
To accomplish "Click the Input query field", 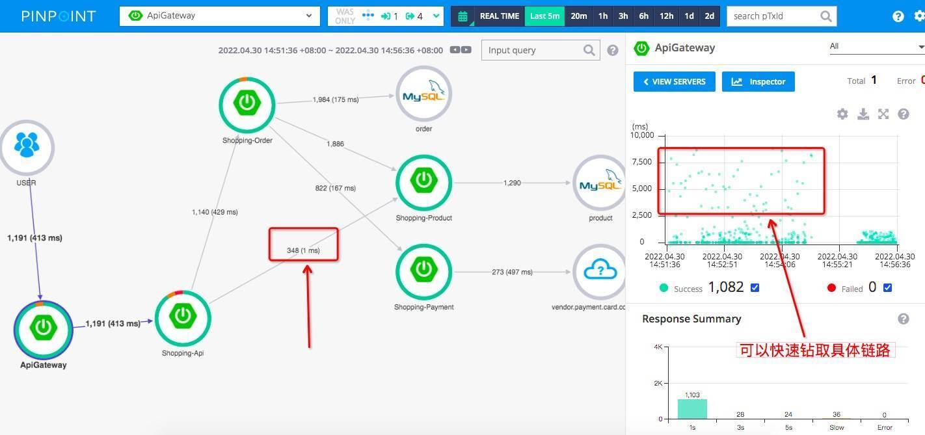I will click(x=532, y=50).
